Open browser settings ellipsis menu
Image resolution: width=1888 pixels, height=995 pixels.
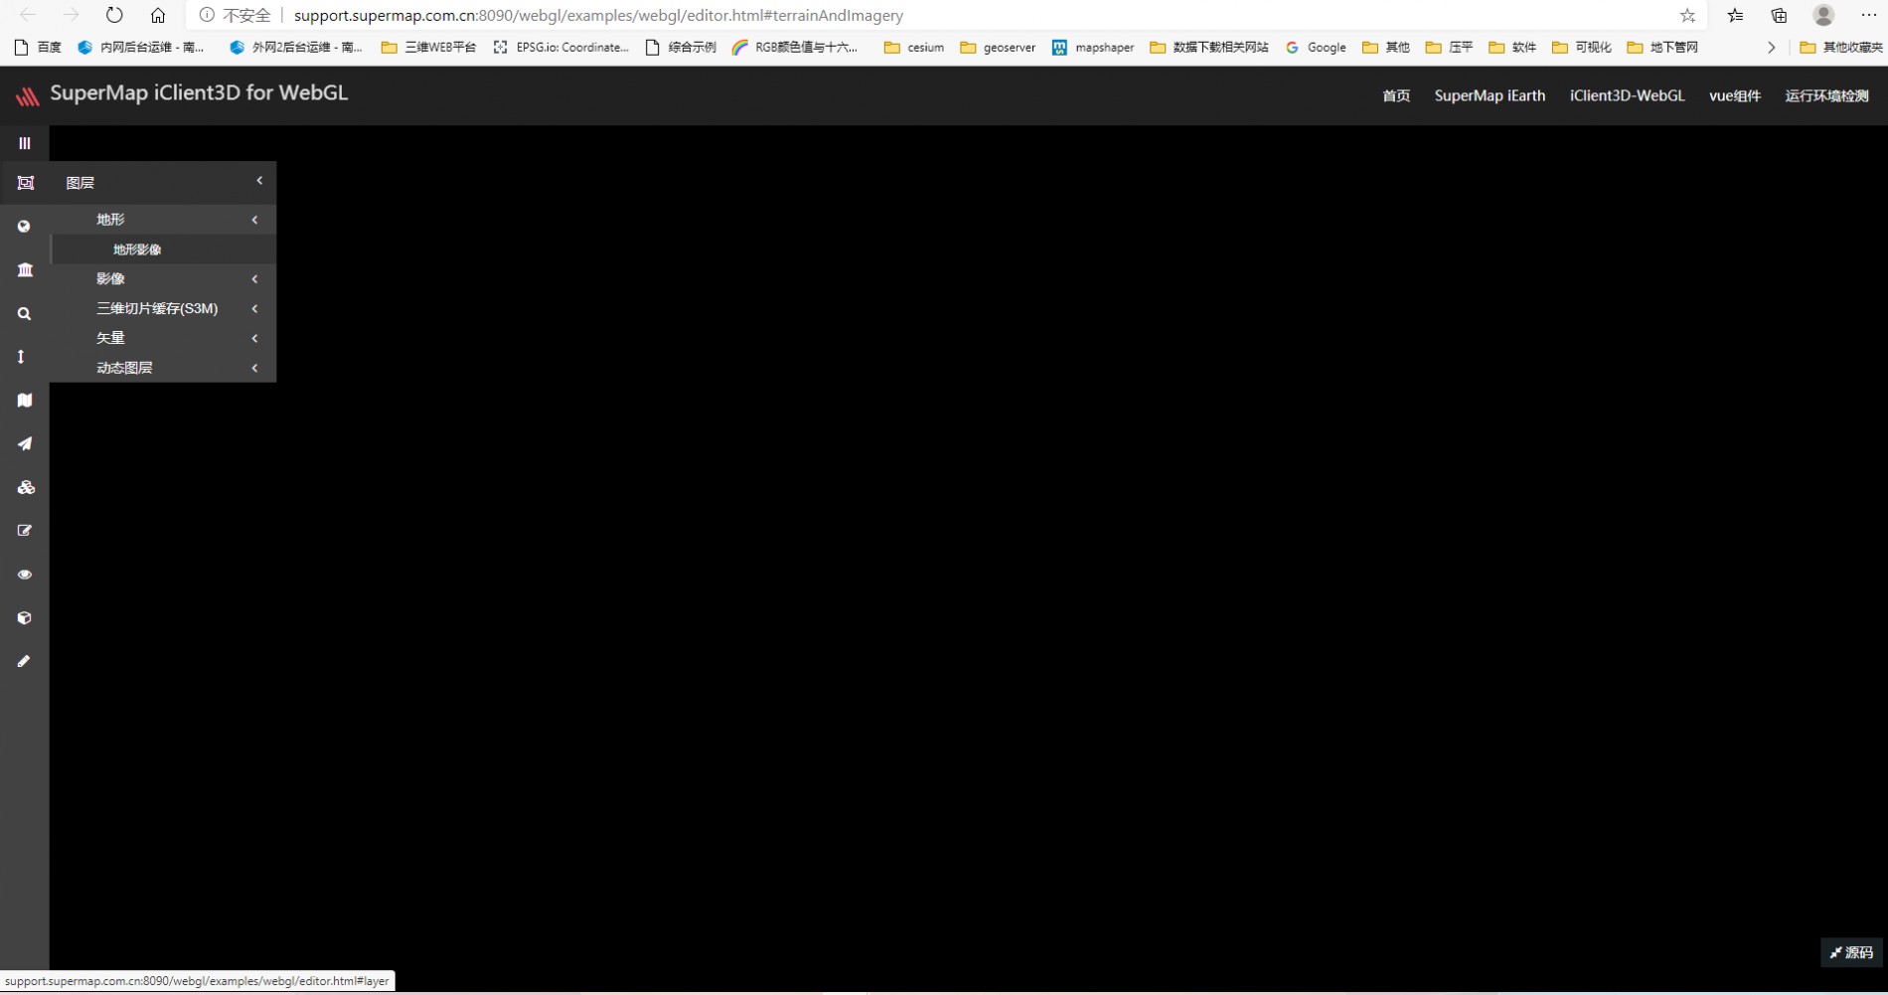coord(1868,15)
